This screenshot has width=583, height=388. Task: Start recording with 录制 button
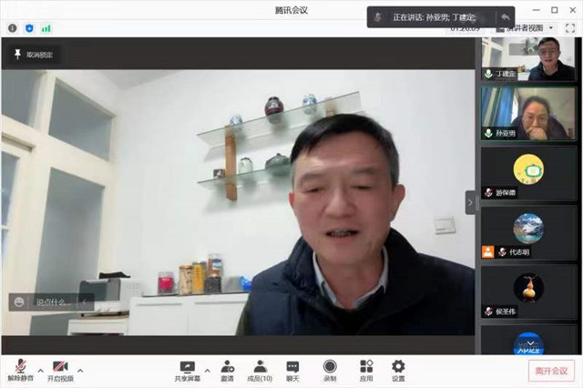pyautogui.click(x=330, y=368)
